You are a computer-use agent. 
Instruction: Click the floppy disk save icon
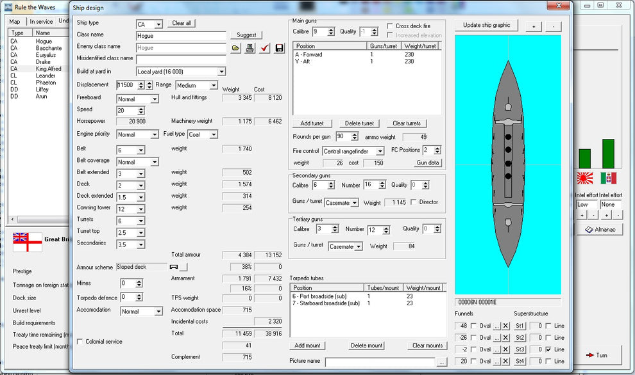click(279, 49)
